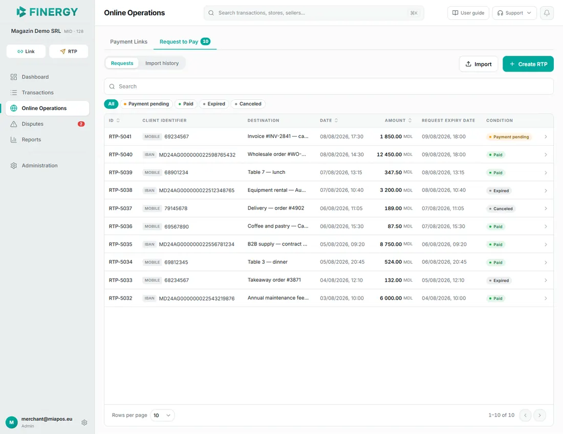Image resolution: width=563 pixels, height=434 pixels.
Task: Click the magnifier icon in top search bar
Action: (x=211, y=13)
